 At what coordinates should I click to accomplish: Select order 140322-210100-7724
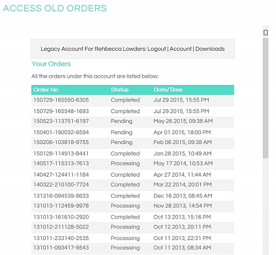(x=61, y=184)
